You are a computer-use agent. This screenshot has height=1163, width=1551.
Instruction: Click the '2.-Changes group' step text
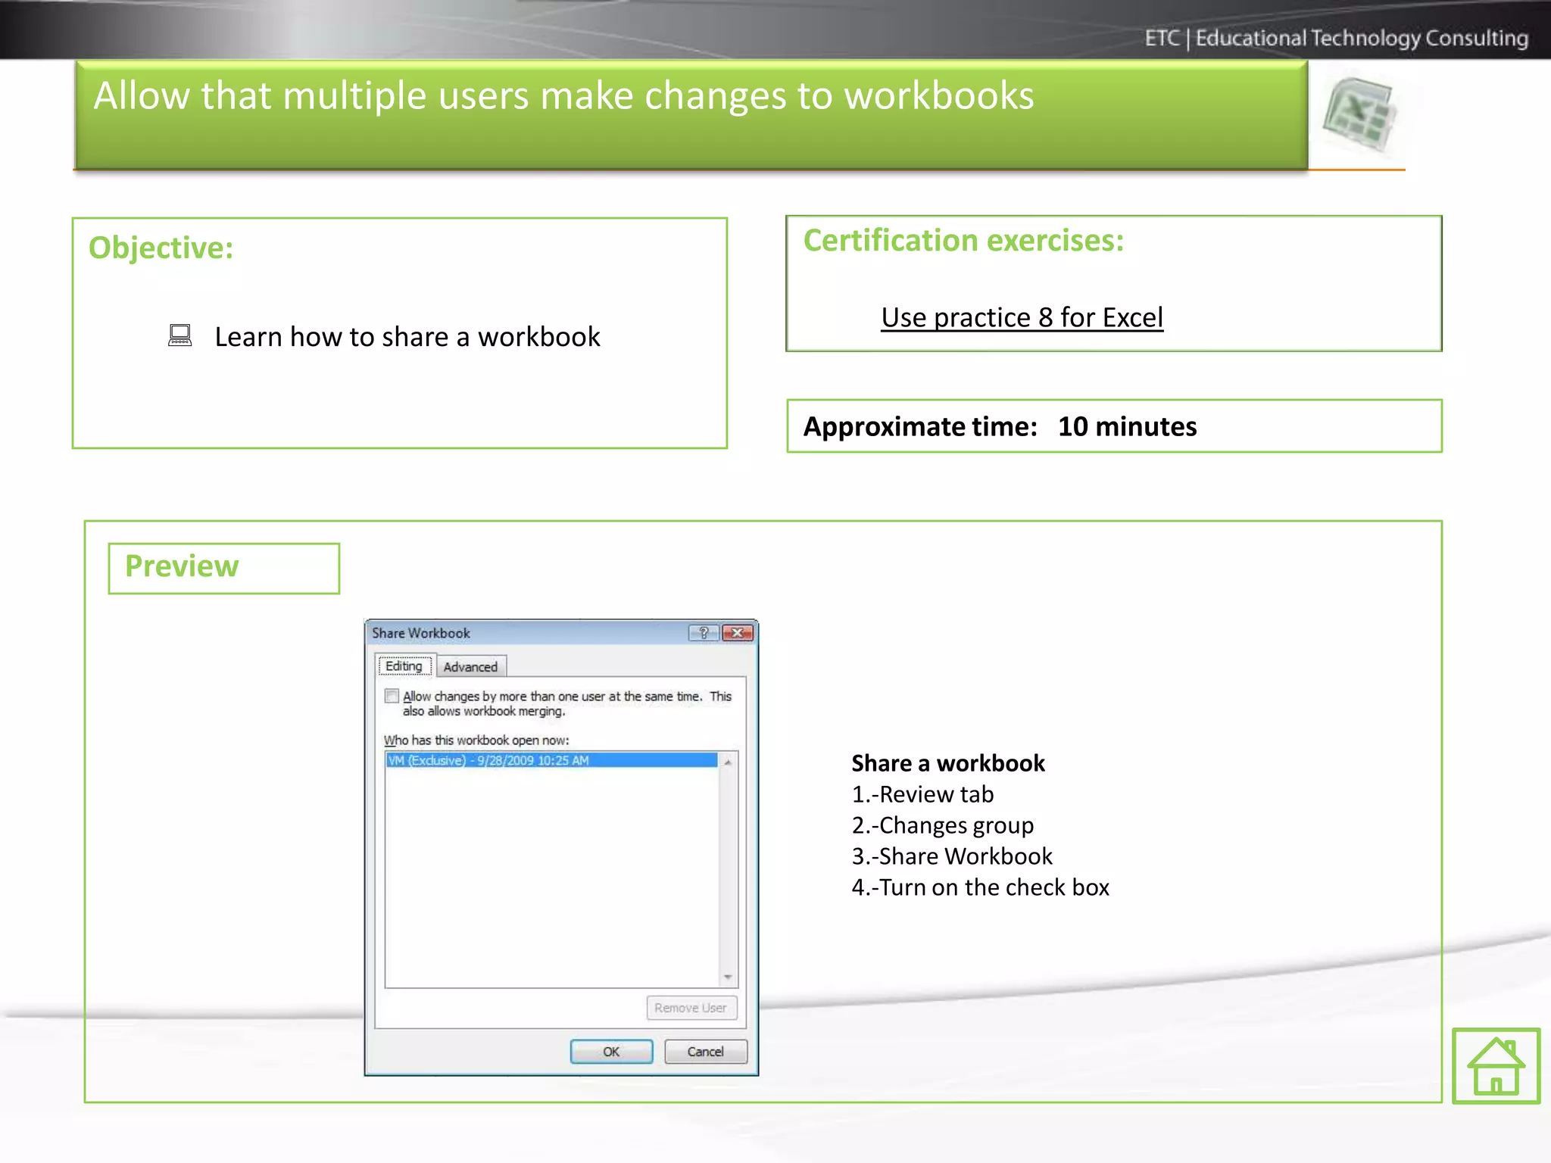coord(942,825)
